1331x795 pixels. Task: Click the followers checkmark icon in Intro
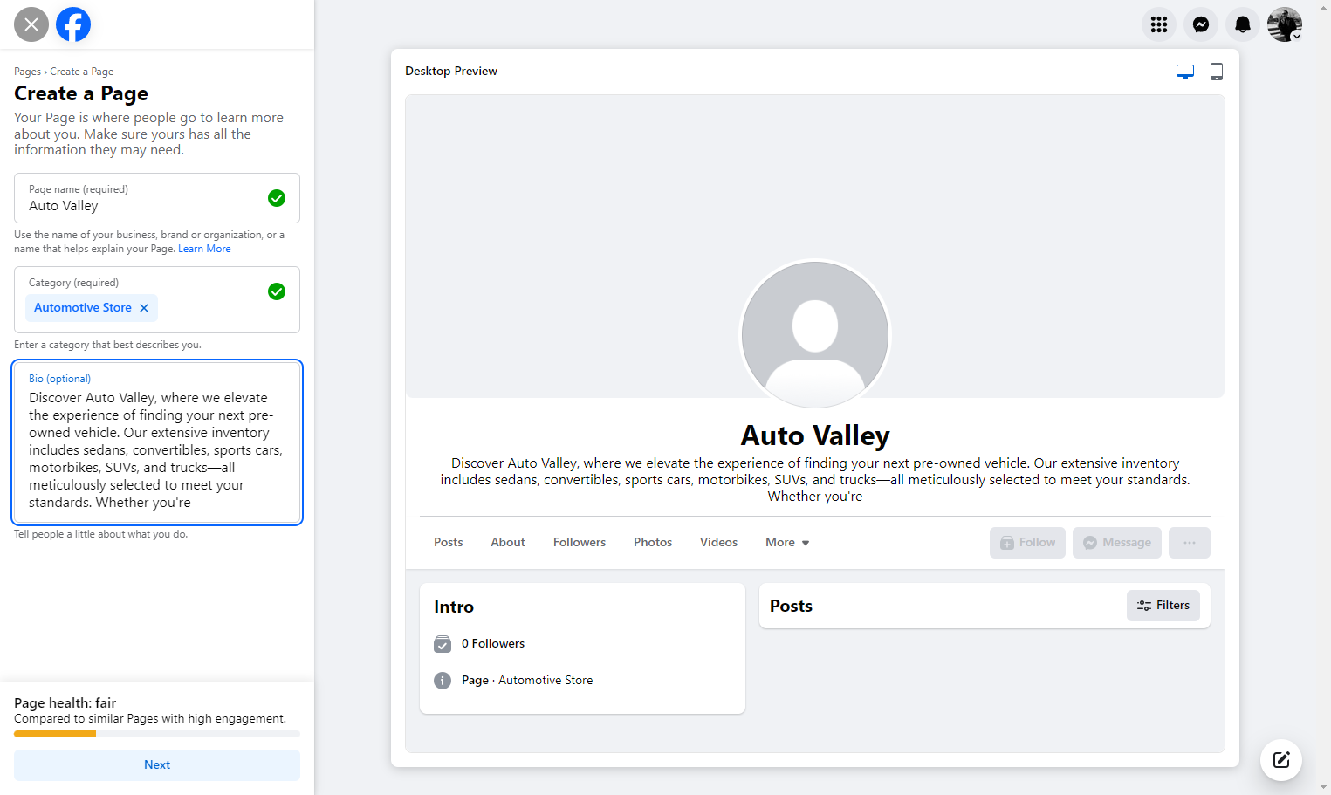[x=443, y=644]
